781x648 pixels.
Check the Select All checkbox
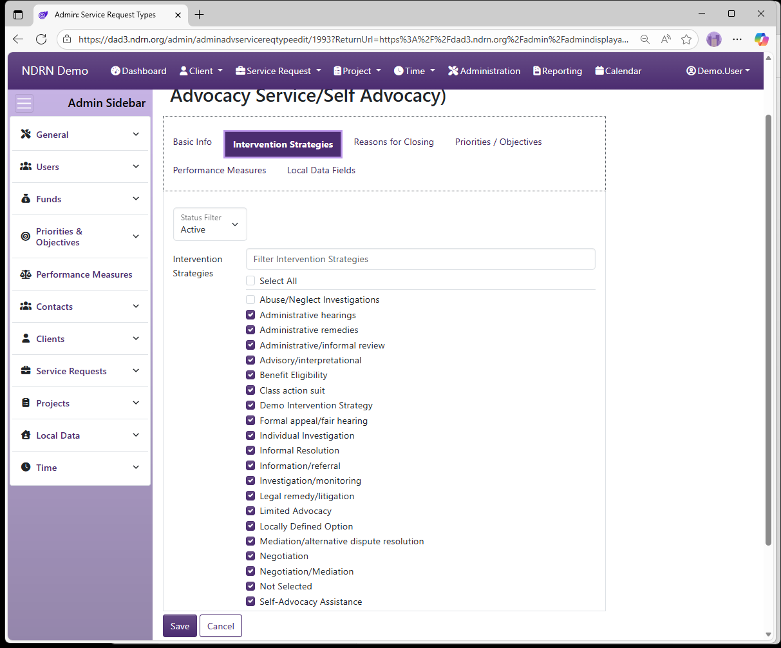point(250,281)
